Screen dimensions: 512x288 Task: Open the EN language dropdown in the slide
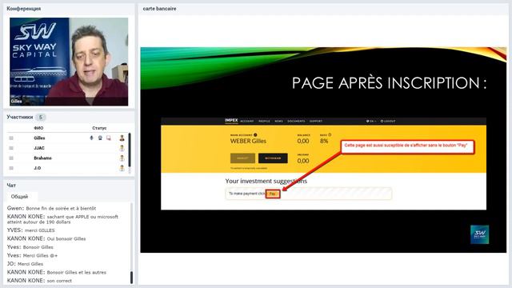(x=371, y=121)
